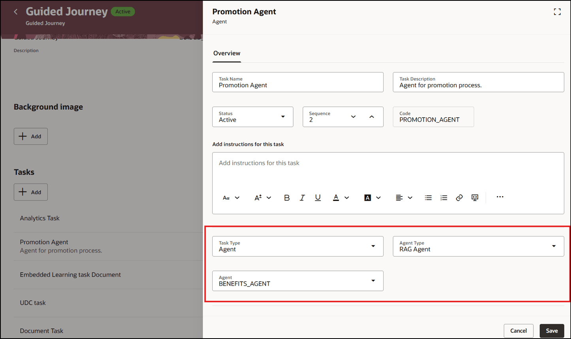The width and height of the screenshot is (571, 339).
Task: Increase the Sequence value with the up stepper
Action: pos(371,117)
